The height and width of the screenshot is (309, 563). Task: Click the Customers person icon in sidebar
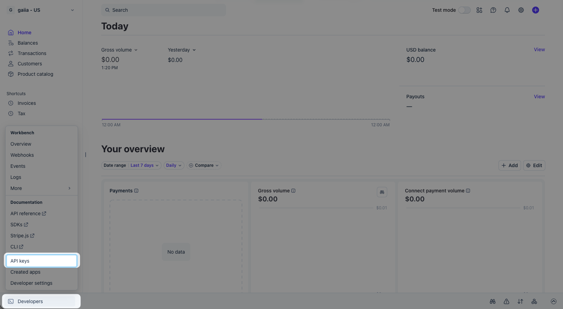pos(11,64)
